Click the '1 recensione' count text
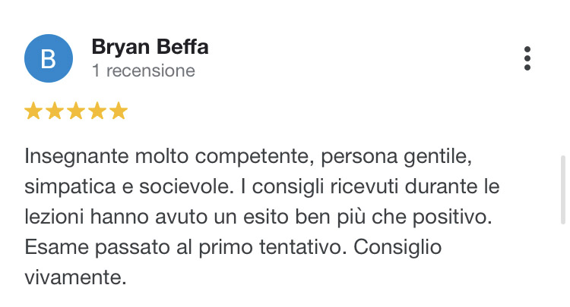This screenshot has width=570, height=307. point(143,70)
